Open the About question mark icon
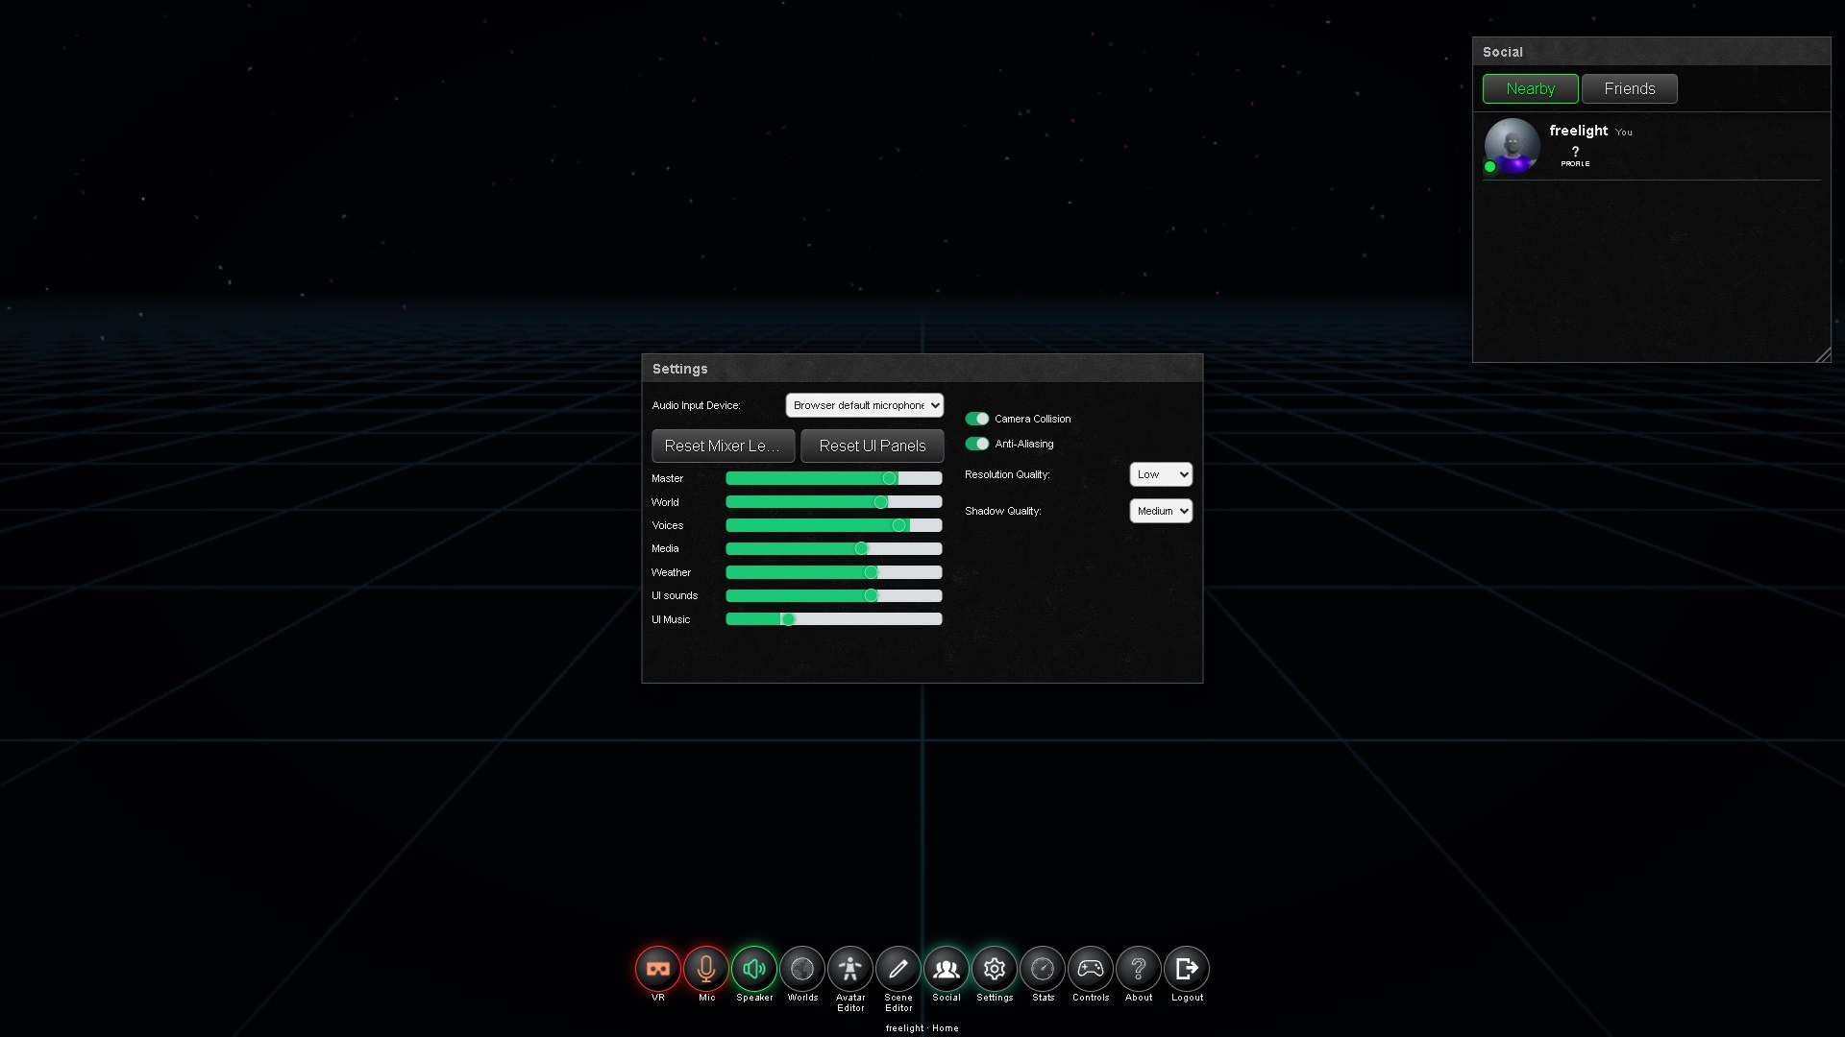The image size is (1845, 1037). (x=1139, y=969)
